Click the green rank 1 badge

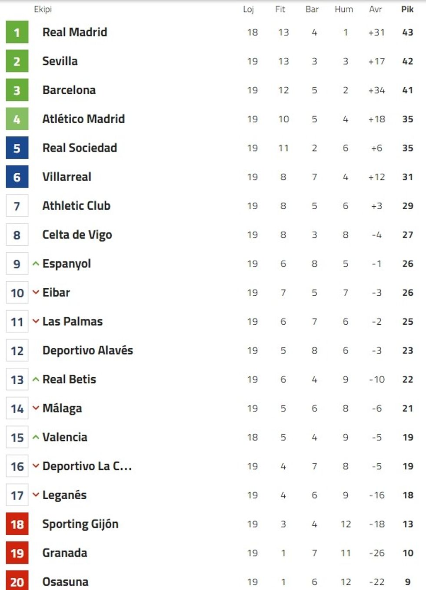tap(17, 32)
